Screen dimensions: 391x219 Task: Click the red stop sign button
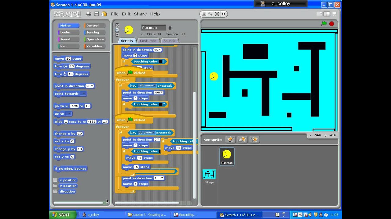click(332, 24)
